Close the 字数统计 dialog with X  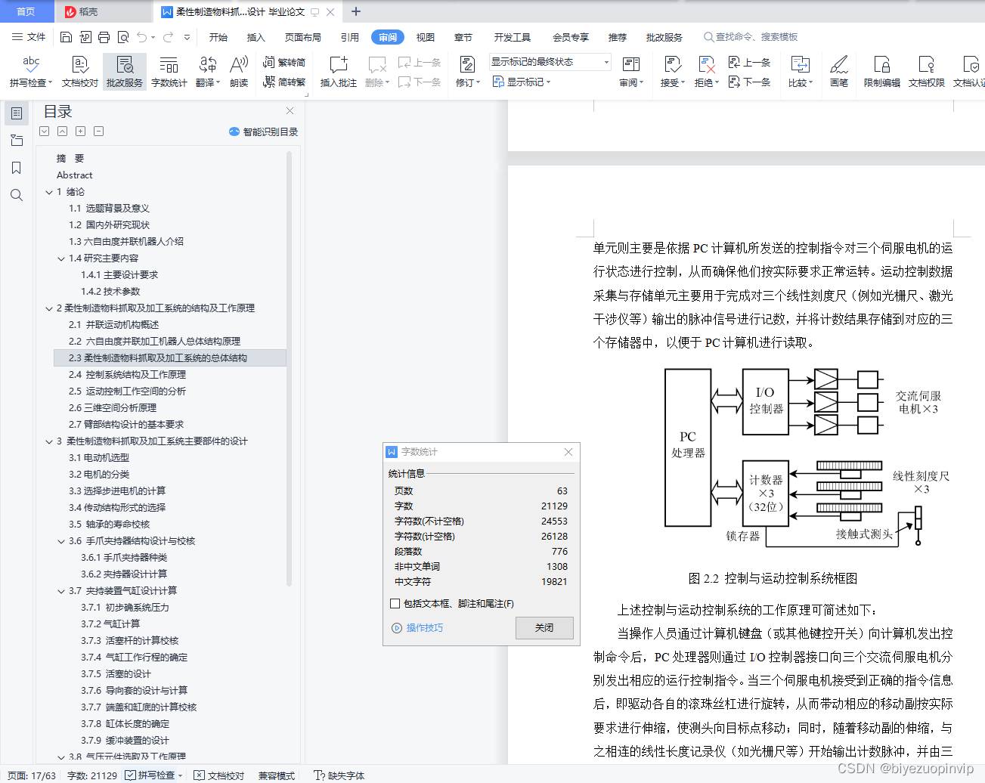[x=568, y=452]
